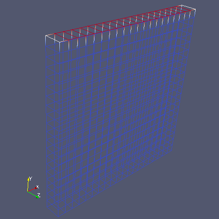Select the red X-axis arrow
219x219 pixels.
(x=32, y=189)
